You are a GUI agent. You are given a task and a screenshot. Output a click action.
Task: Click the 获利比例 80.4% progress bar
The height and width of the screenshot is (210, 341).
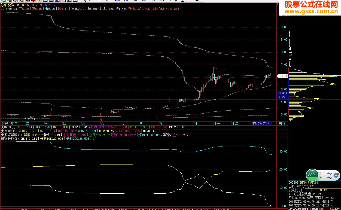coord(322,190)
